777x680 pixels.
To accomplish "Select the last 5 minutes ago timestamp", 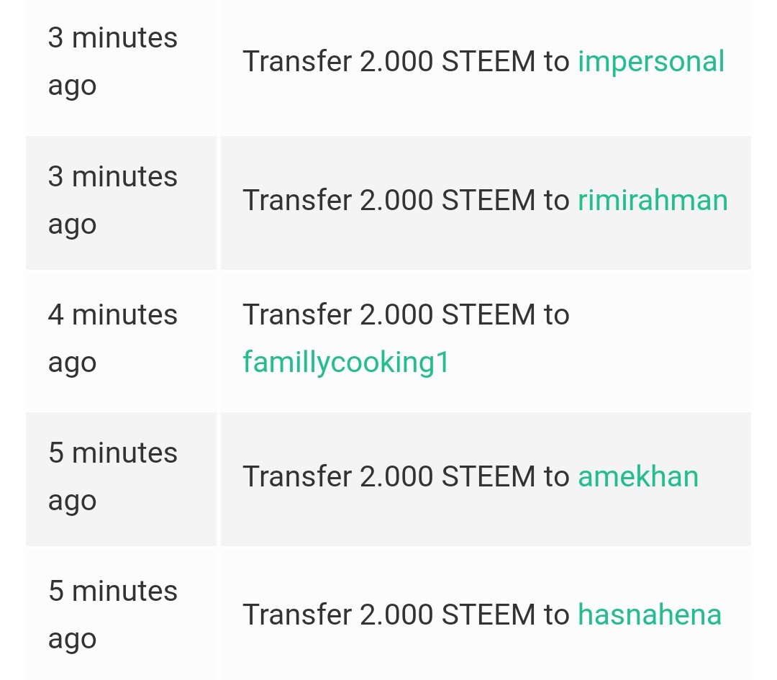I will pos(113,615).
